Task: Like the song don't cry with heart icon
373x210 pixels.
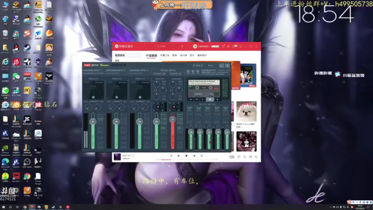Action: pos(133,155)
